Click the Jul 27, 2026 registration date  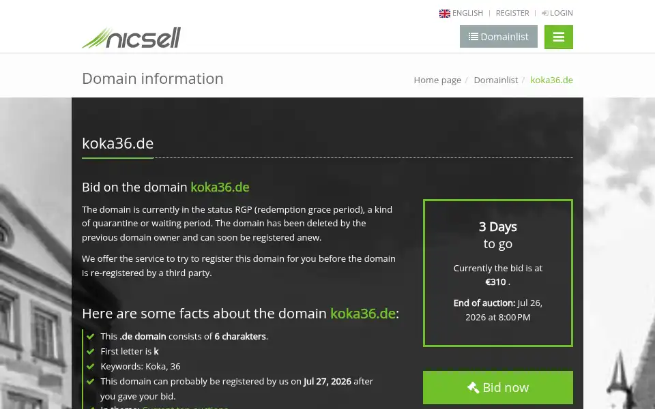point(327,382)
